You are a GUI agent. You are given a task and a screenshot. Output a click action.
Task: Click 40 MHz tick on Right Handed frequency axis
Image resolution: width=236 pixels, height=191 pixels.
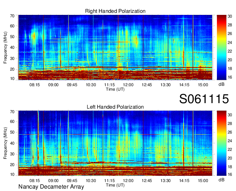[12, 47]
